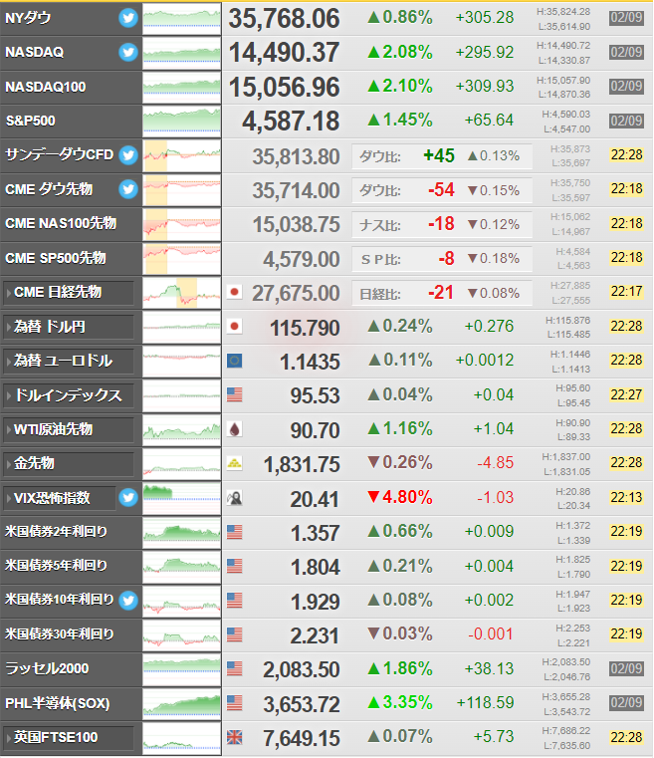Screen dimensions: 654x758
Task: Open the S&P500 mini chart
Action: click(x=181, y=122)
